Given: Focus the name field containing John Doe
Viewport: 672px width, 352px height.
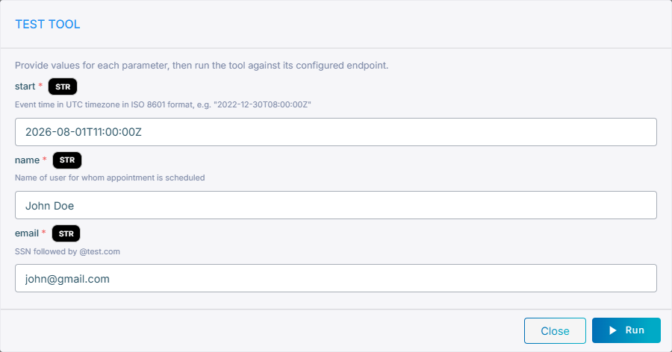Looking at the screenshot, I should point(335,205).
